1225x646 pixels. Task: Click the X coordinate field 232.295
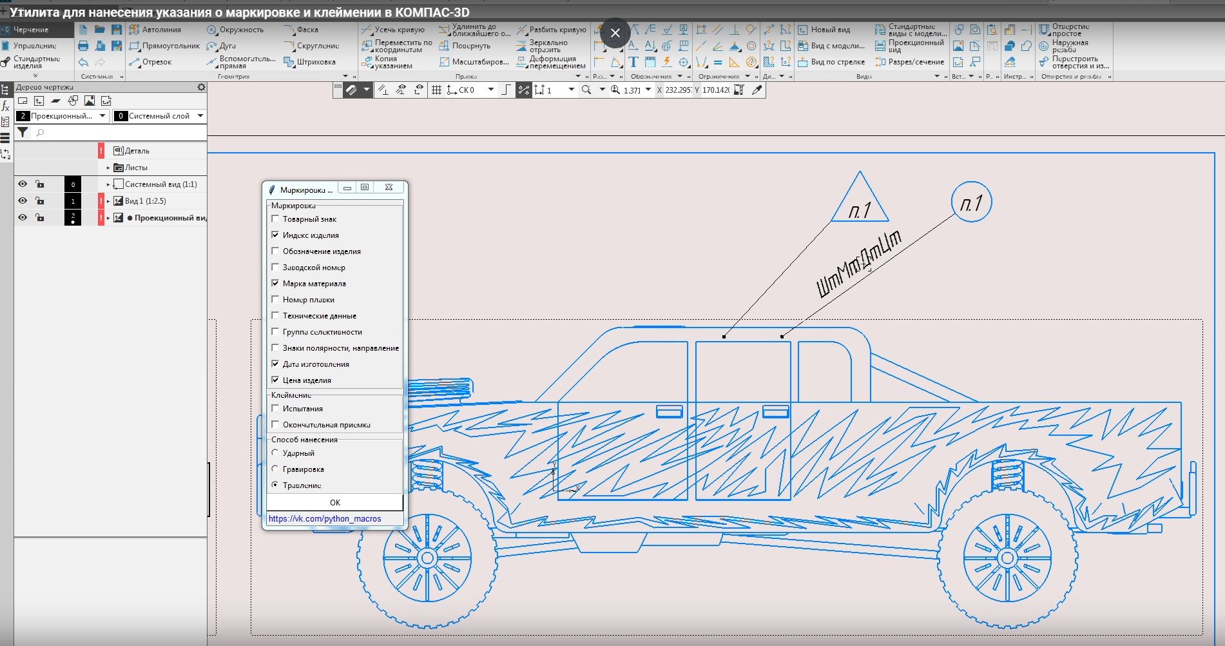click(677, 90)
